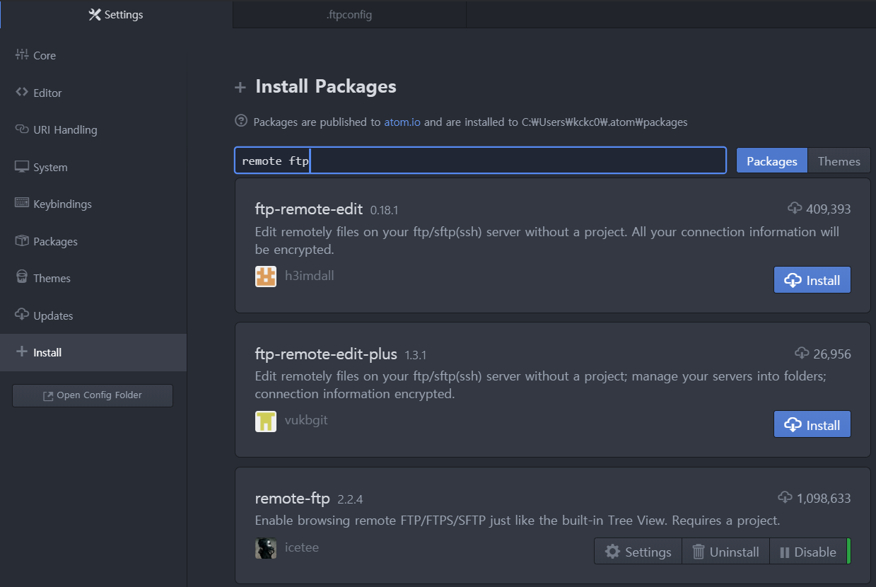Viewport: 876px width, 587px height.
Task: Click version number 0.18.1
Action: click(x=385, y=211)
